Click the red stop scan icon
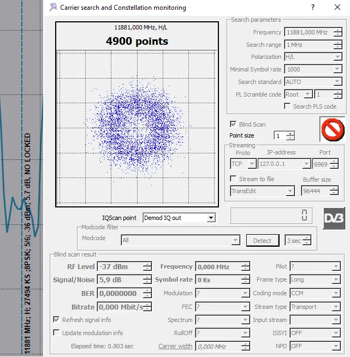Screen dimensions: 350x357 [333, 129]
